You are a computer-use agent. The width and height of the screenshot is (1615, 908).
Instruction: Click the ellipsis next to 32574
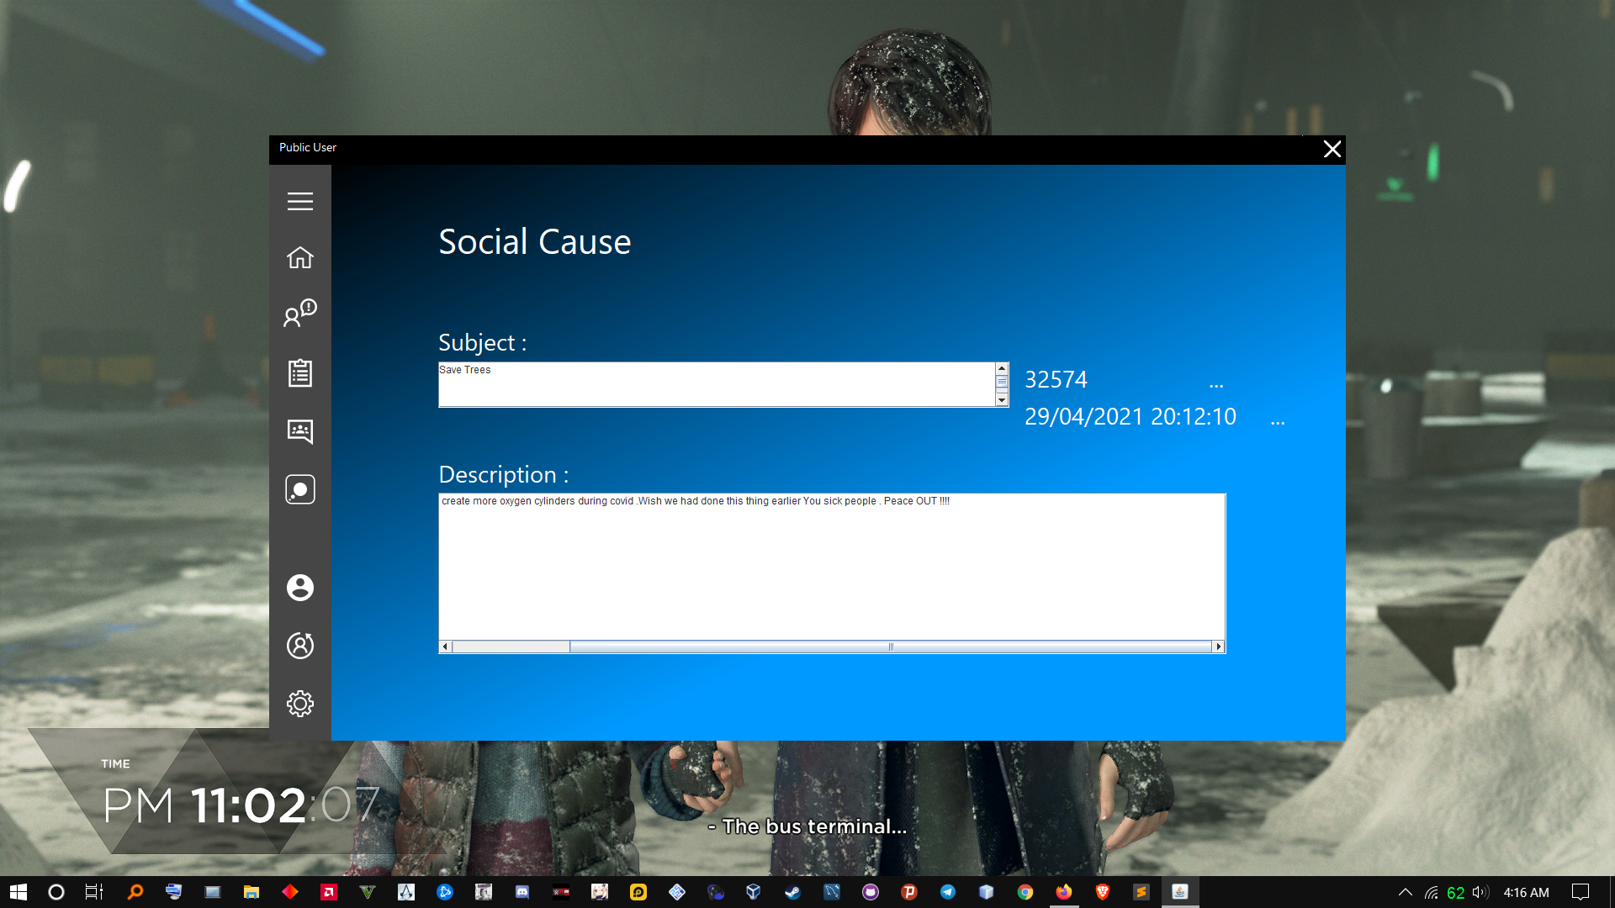(x=1215, y=384)
